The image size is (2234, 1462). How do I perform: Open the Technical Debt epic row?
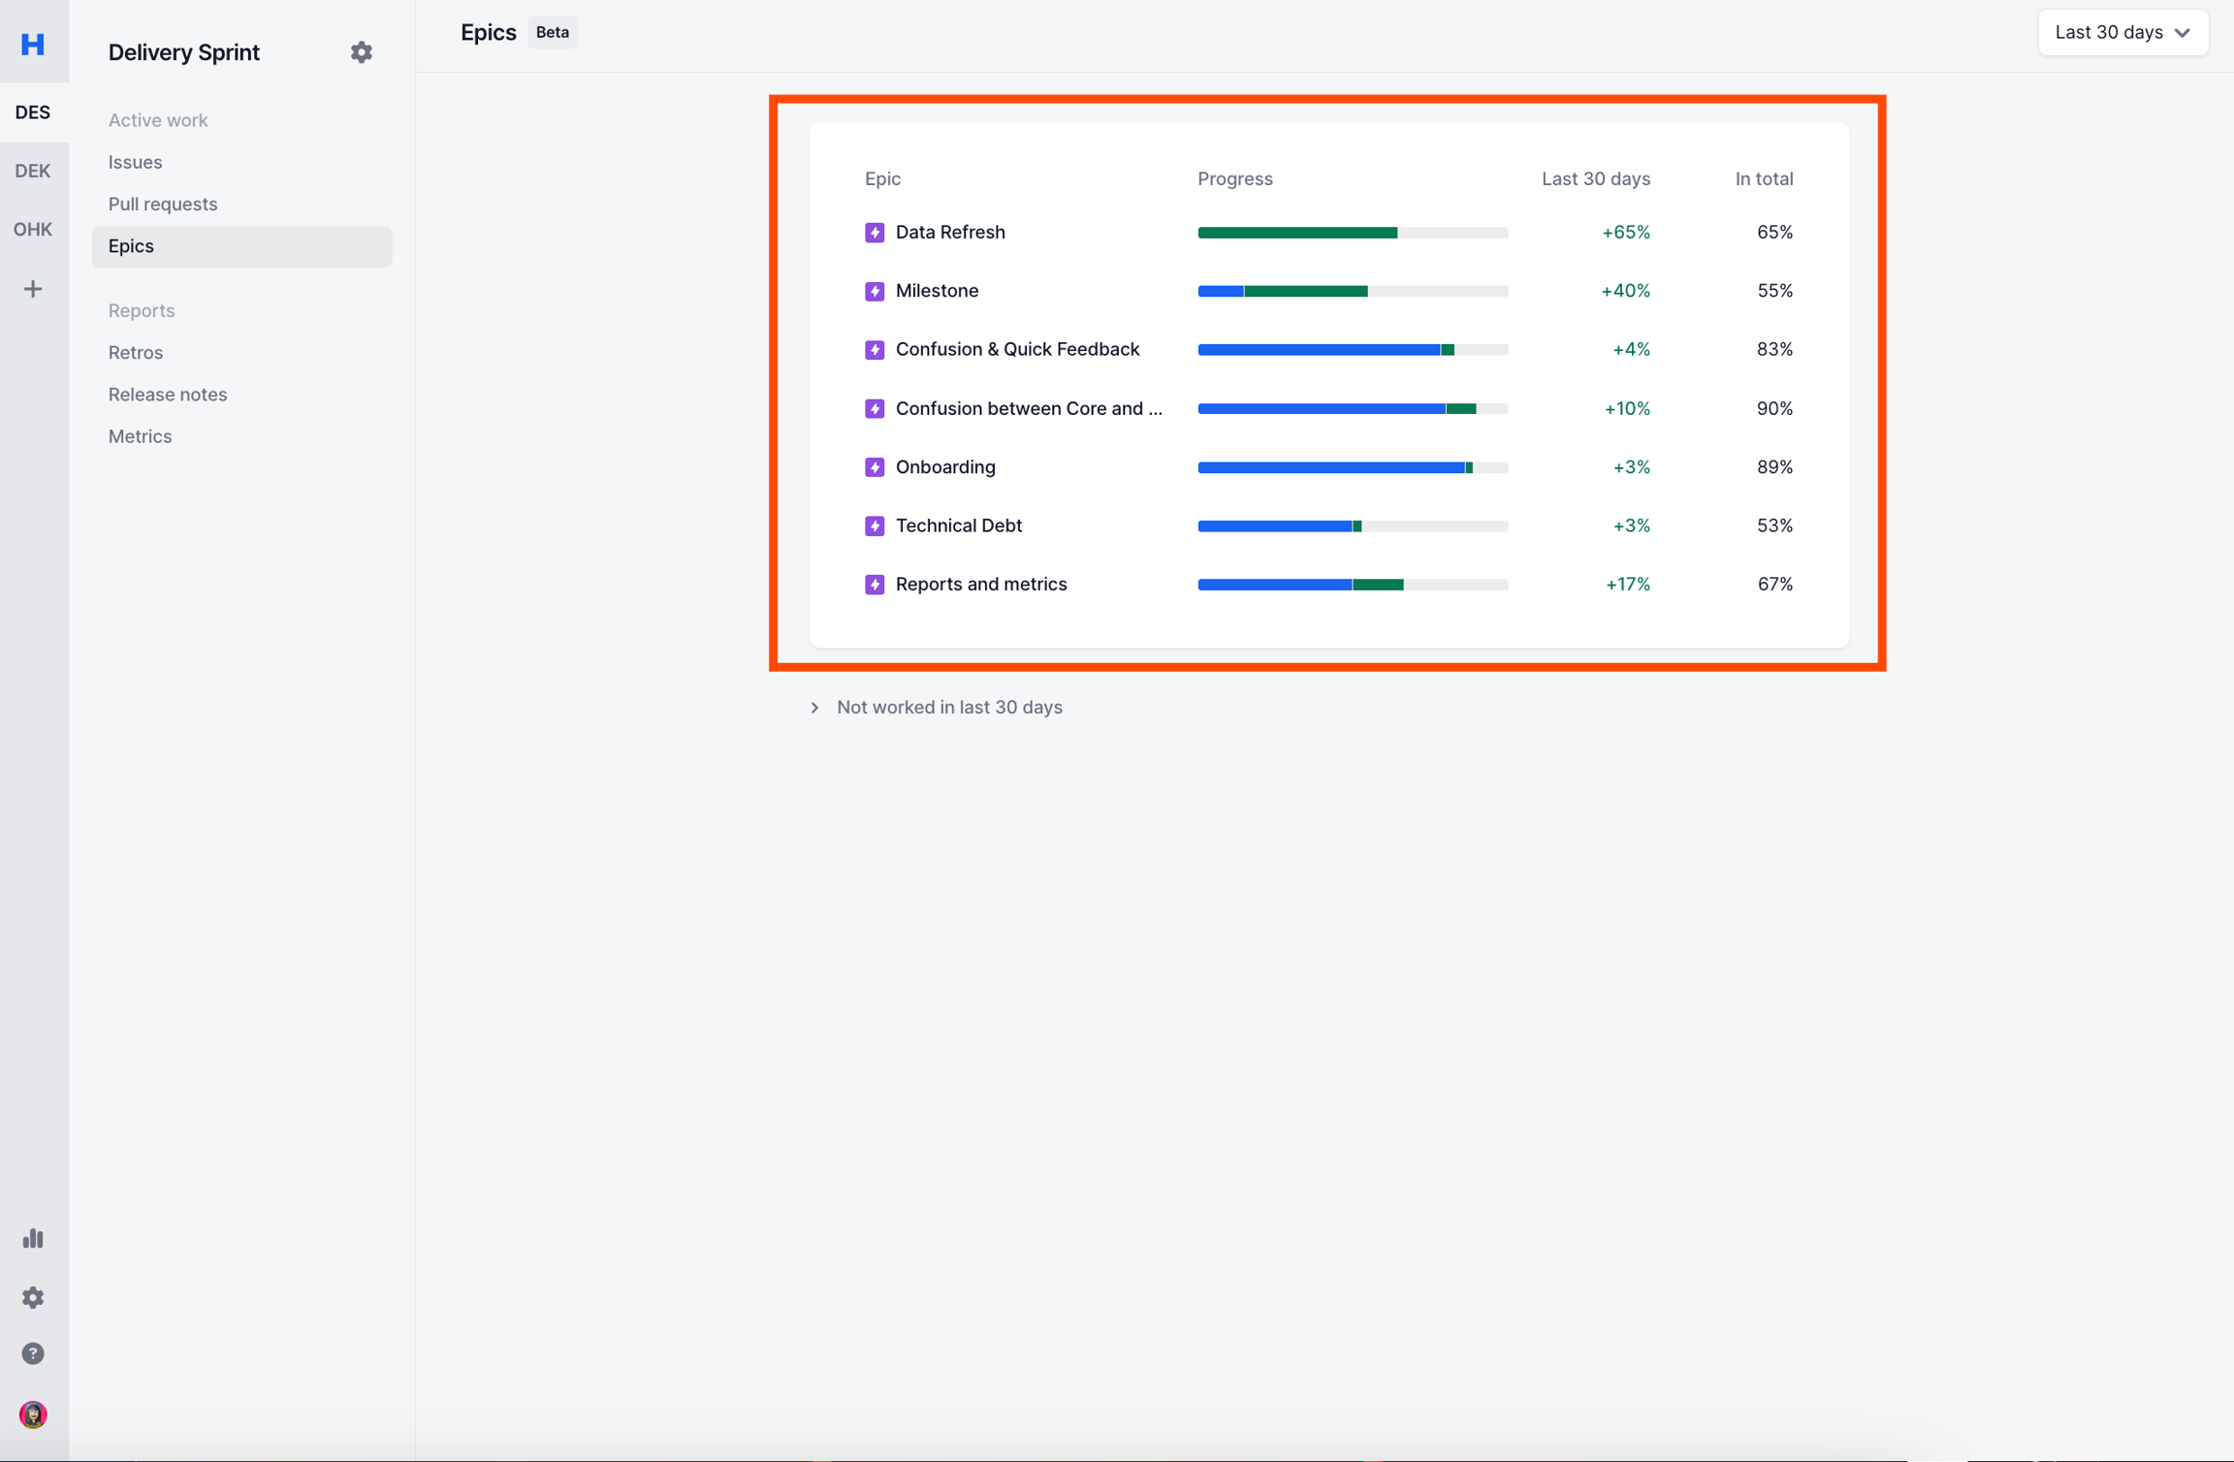958,525
